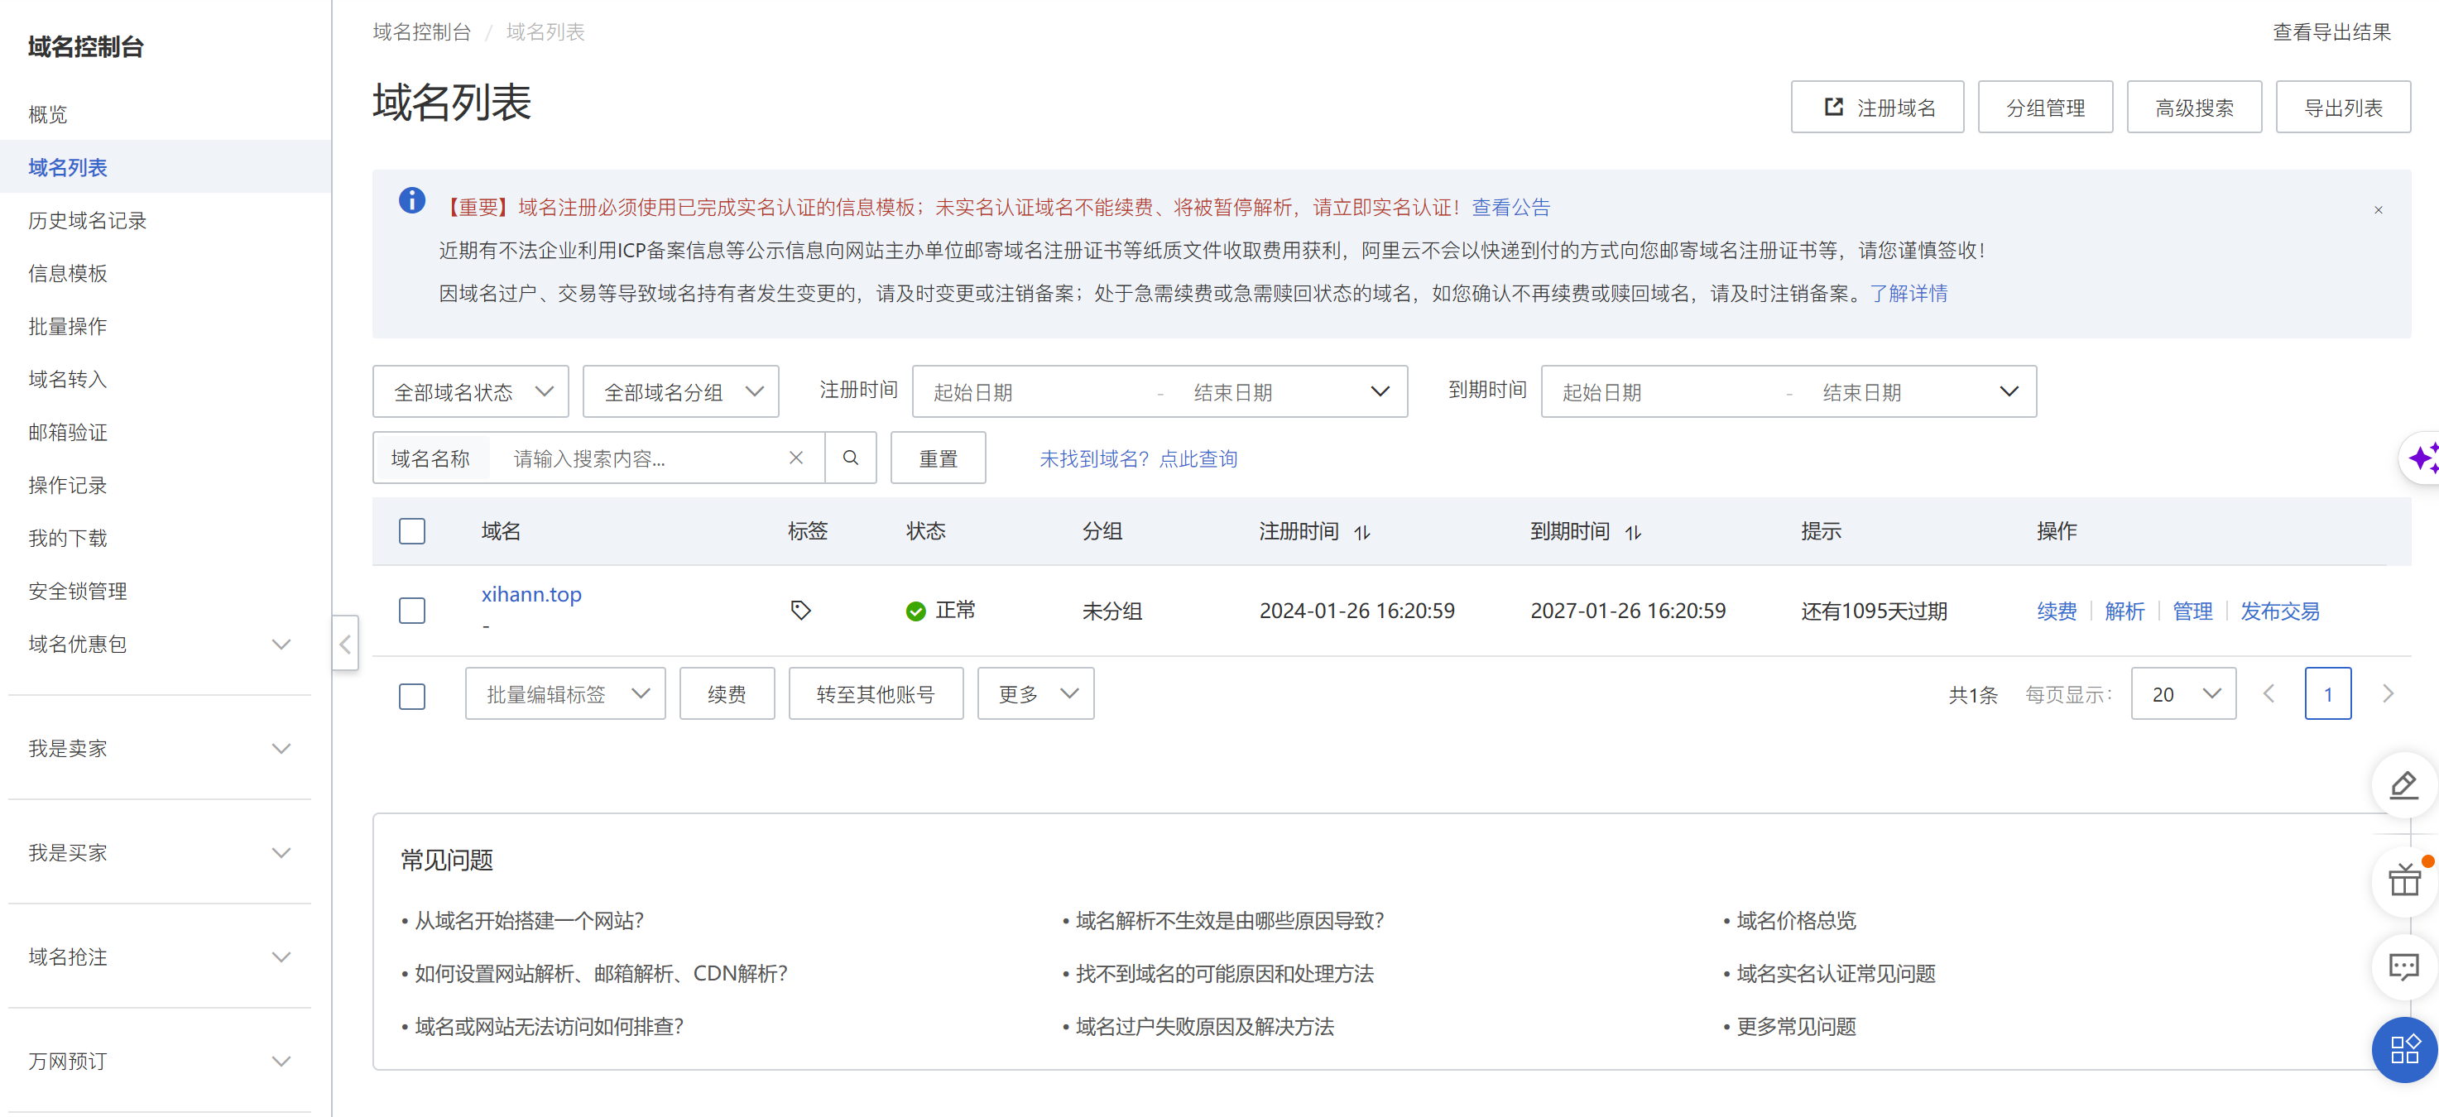Click the tag icon for xihann.top
The image size is (2439, 1117).
800,611
